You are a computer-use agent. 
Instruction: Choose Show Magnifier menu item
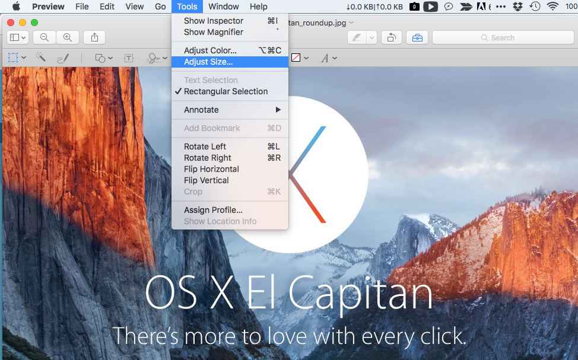pyautogui.click(x=230, y=32)
